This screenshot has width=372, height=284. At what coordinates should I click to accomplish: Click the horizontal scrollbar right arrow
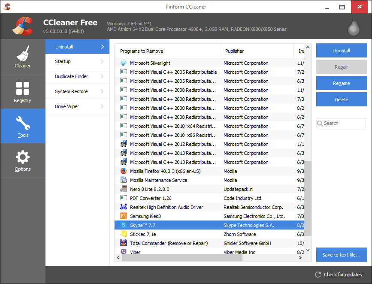300,258
